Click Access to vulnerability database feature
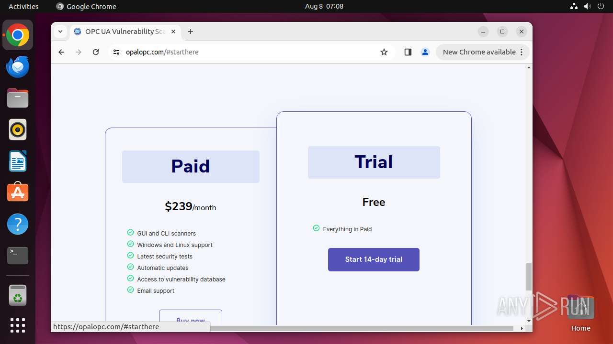This screenshot has width=613, height=344. point(181,279)
